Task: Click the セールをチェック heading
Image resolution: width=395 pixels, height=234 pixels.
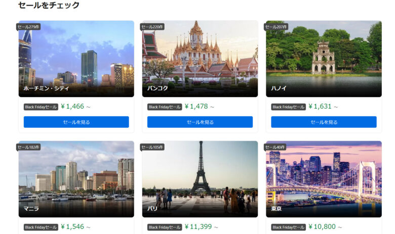Action: point(49,5)
